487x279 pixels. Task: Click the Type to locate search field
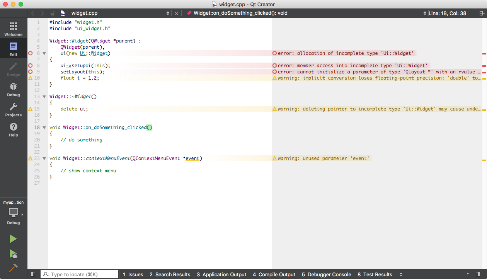pyautogui.click(x=79, y=274)
